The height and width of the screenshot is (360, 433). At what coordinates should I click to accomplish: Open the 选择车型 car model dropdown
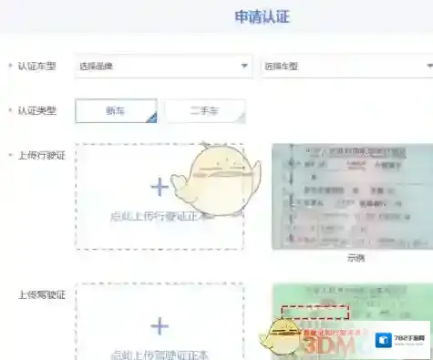(x=347, y=67)
